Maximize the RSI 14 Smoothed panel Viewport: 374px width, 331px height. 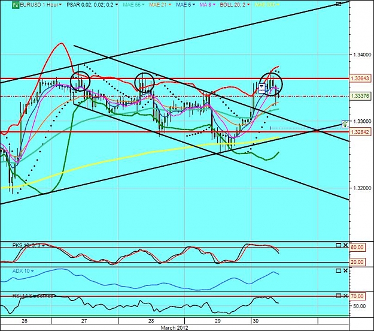[339, 296]
